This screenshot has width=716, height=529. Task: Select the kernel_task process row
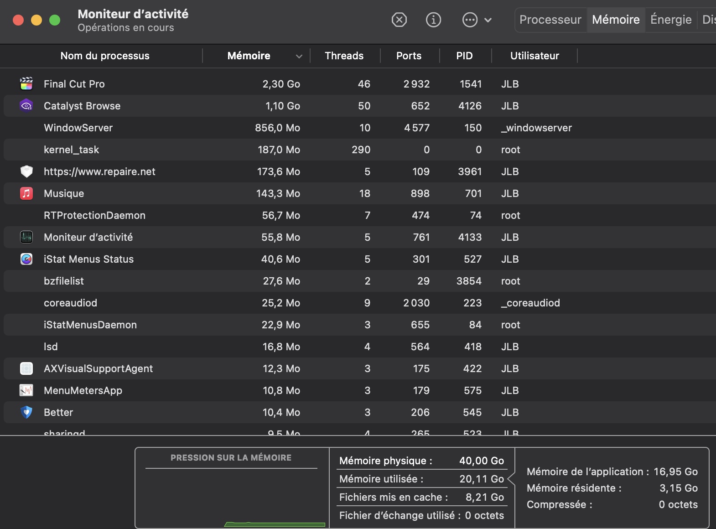tap(360, 150)
